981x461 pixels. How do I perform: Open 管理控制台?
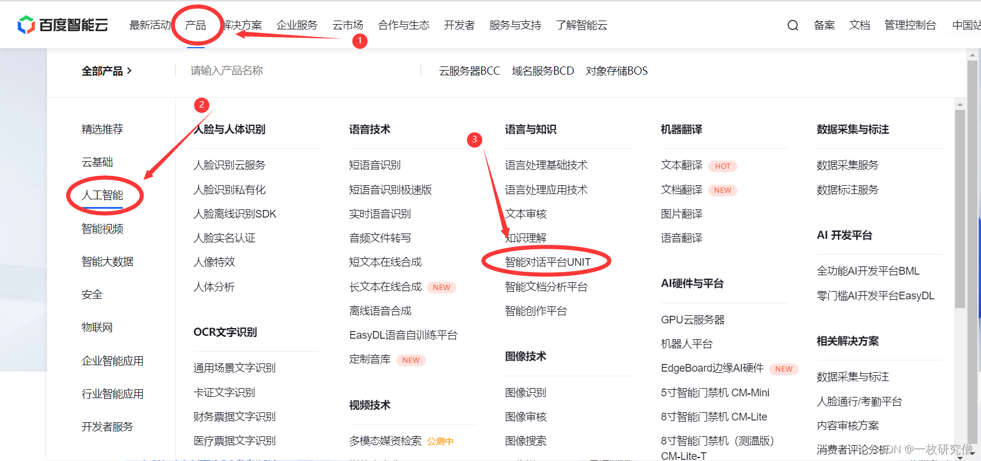pos(910,25)
